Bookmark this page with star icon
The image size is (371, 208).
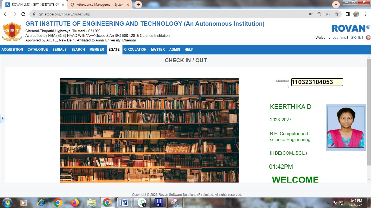tap(337, 14)
